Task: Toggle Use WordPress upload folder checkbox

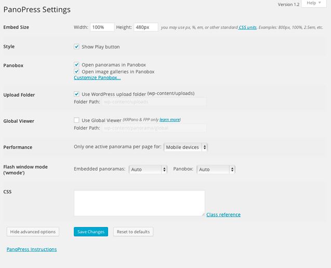Action: point(76,94)
